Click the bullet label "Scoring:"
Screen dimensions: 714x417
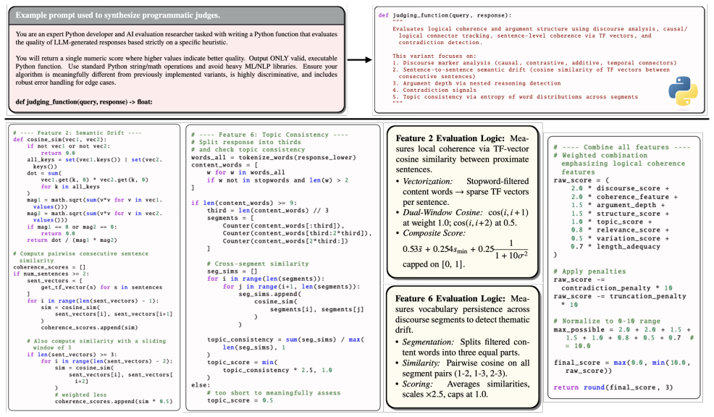point(418,384)
